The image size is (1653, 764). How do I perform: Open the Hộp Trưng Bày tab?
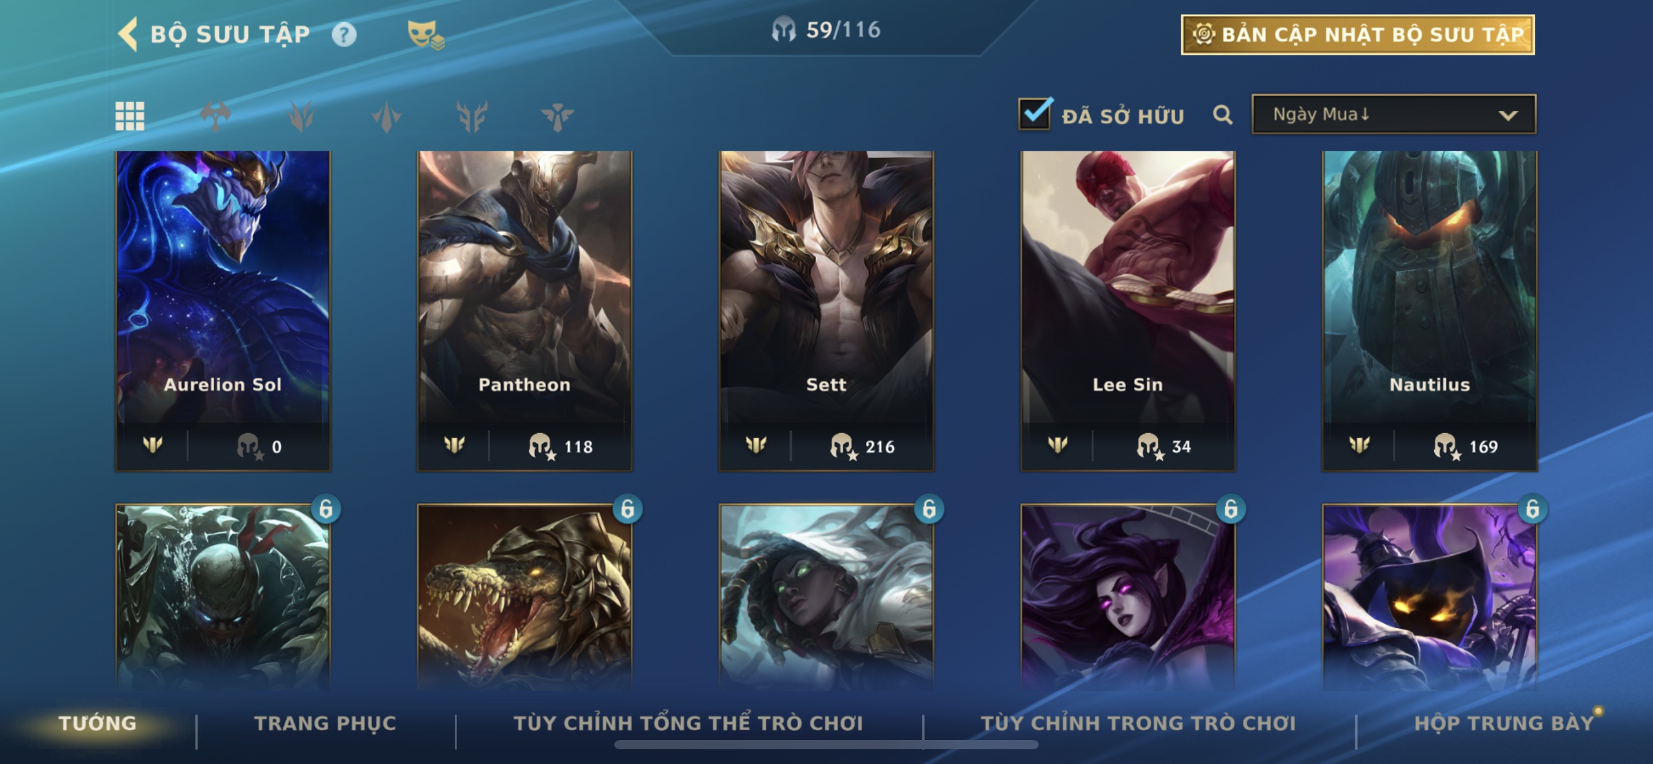click(1504, 723)
